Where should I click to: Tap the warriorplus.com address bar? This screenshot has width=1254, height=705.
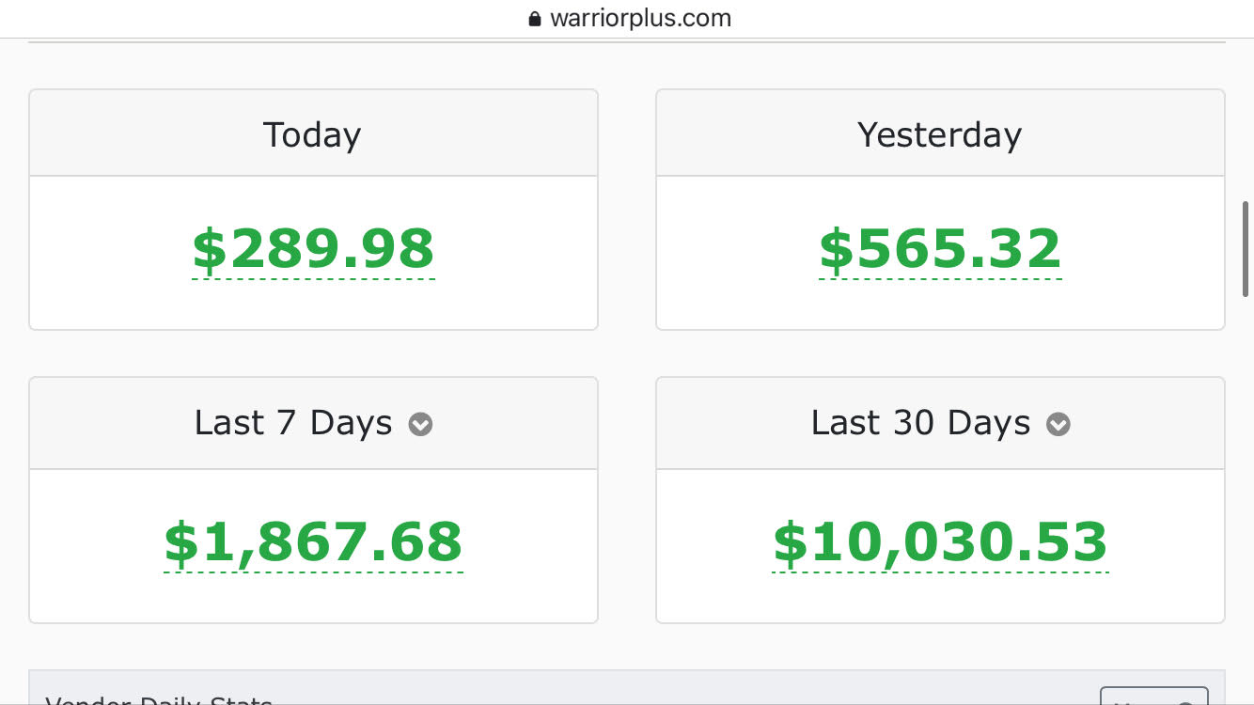[639, 19]
